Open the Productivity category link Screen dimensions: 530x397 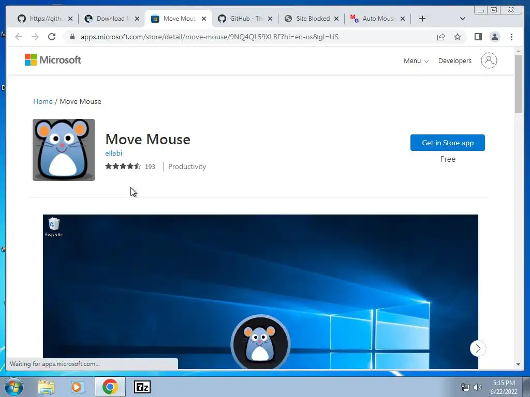pyautogui.click(x=187, y=166)
